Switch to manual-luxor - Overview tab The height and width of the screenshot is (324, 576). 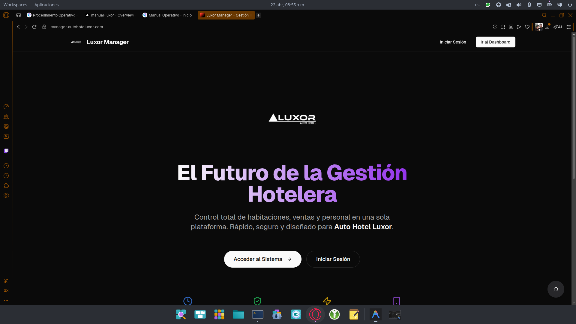110,15
